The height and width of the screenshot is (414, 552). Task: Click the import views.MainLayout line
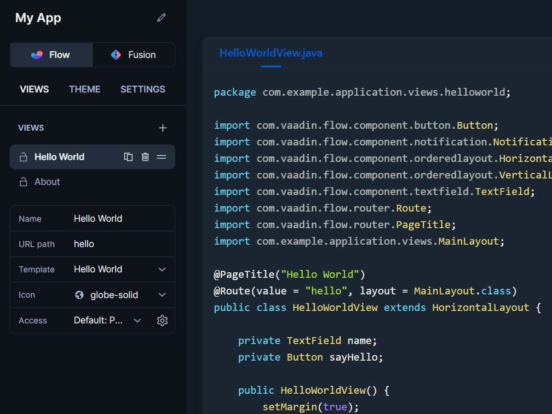(359, 241)
